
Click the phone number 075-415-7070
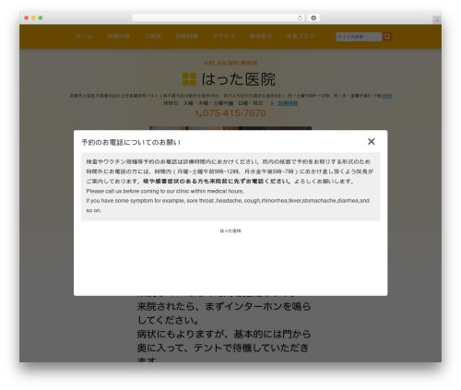point(234,113)
